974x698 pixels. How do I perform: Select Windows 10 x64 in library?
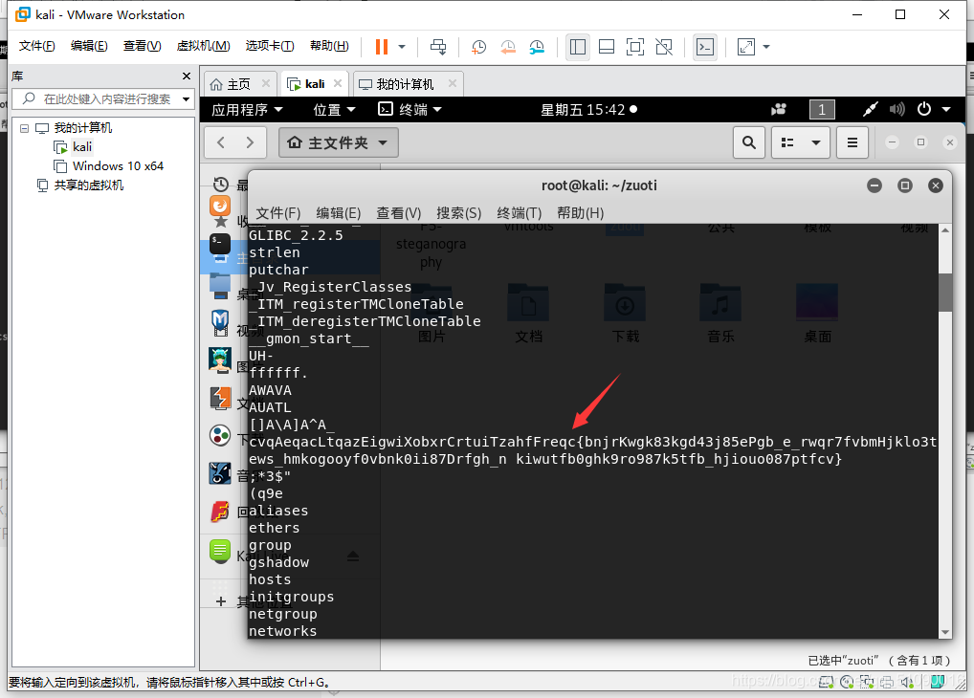coord(118,165)
